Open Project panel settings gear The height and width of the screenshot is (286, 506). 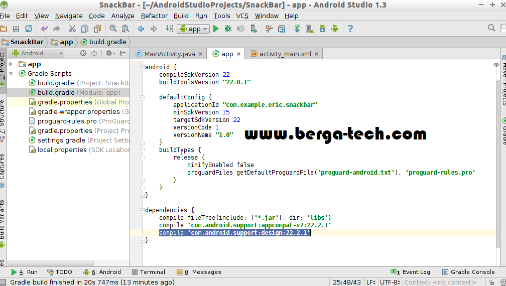tap(110, 53)
